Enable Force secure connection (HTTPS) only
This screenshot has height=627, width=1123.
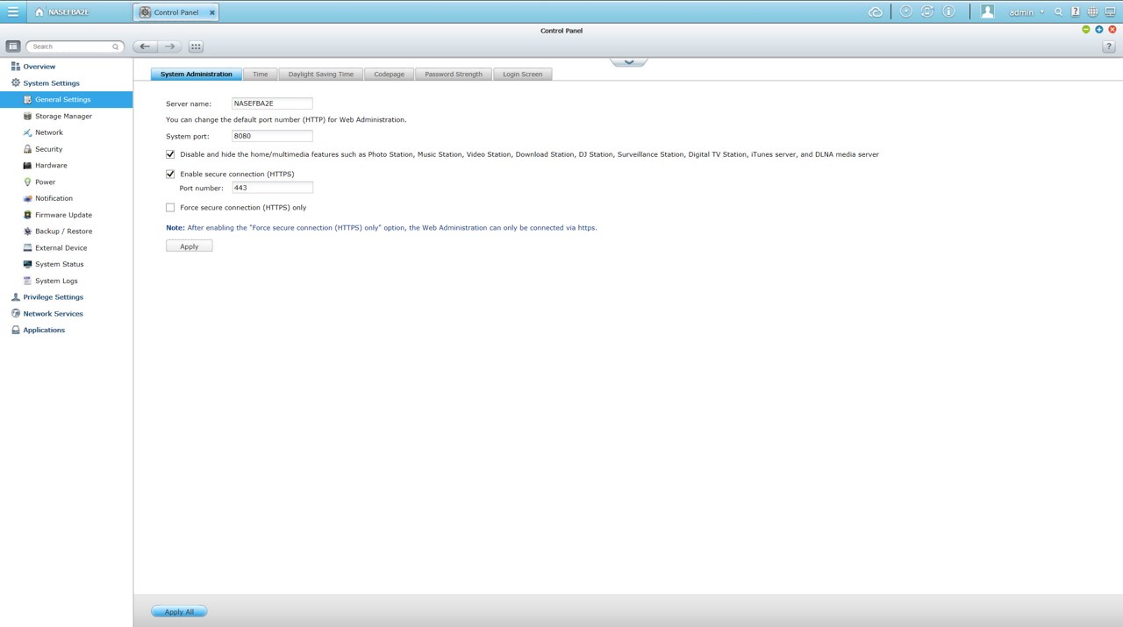(170, 208)
